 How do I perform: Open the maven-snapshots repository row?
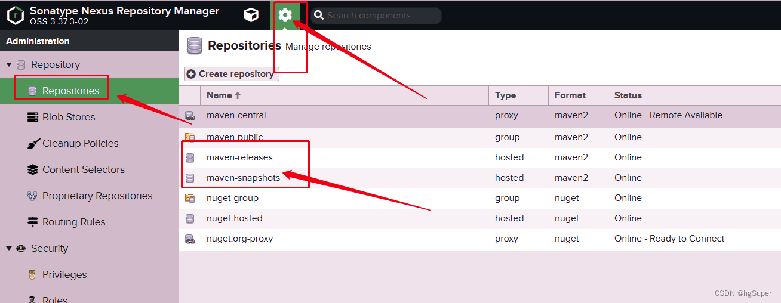[480, 178]
